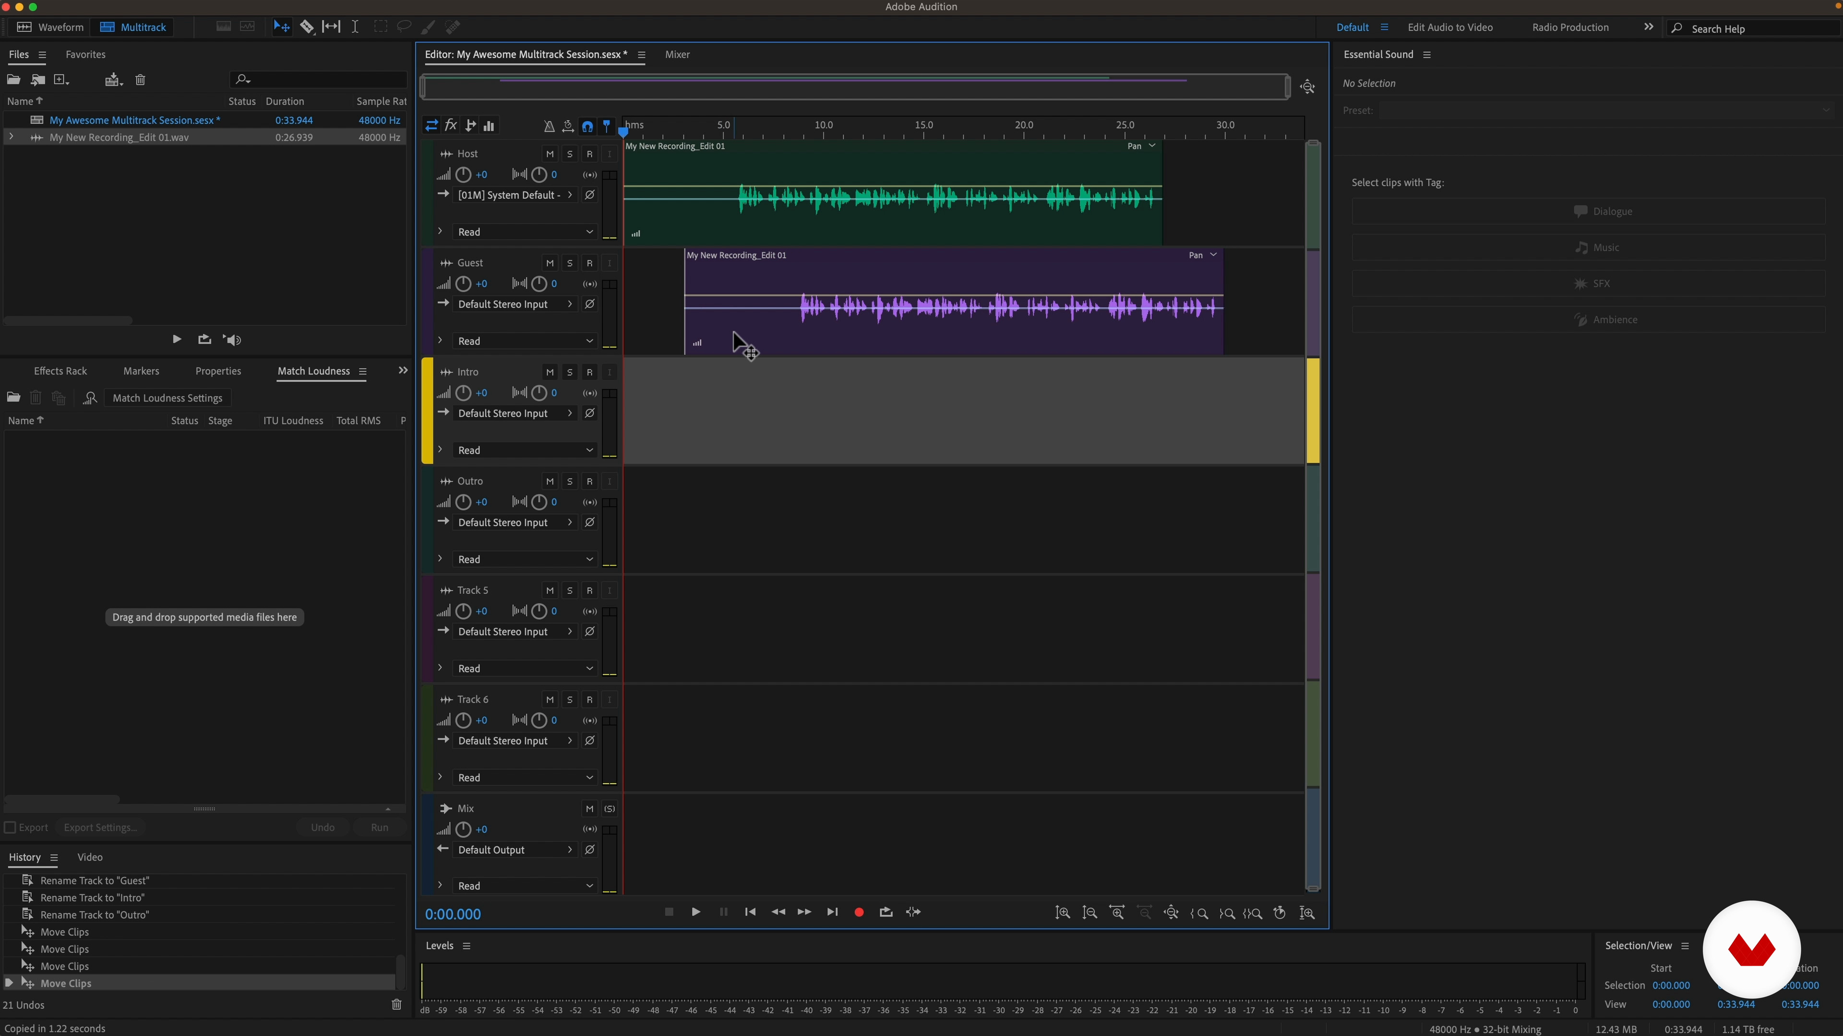Click the Sends icon above track headers
Viewport: 1843px width, 1036px height.
tap(470, 126)
